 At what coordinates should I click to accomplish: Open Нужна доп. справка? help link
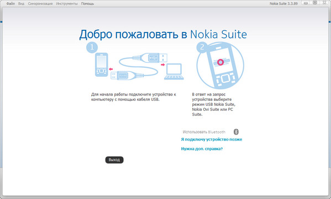[202, 149]
